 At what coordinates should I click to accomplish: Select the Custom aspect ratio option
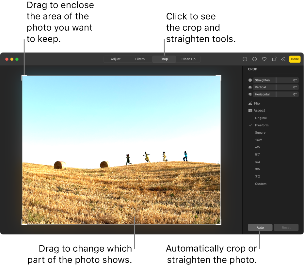tap(261, 184)
